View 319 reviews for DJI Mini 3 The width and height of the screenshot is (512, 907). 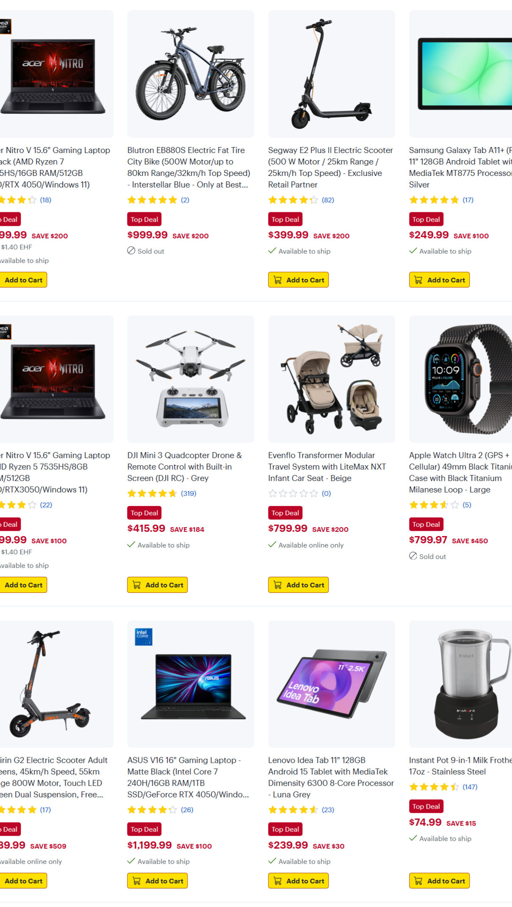pyautogui.click(x=188, y=493)
